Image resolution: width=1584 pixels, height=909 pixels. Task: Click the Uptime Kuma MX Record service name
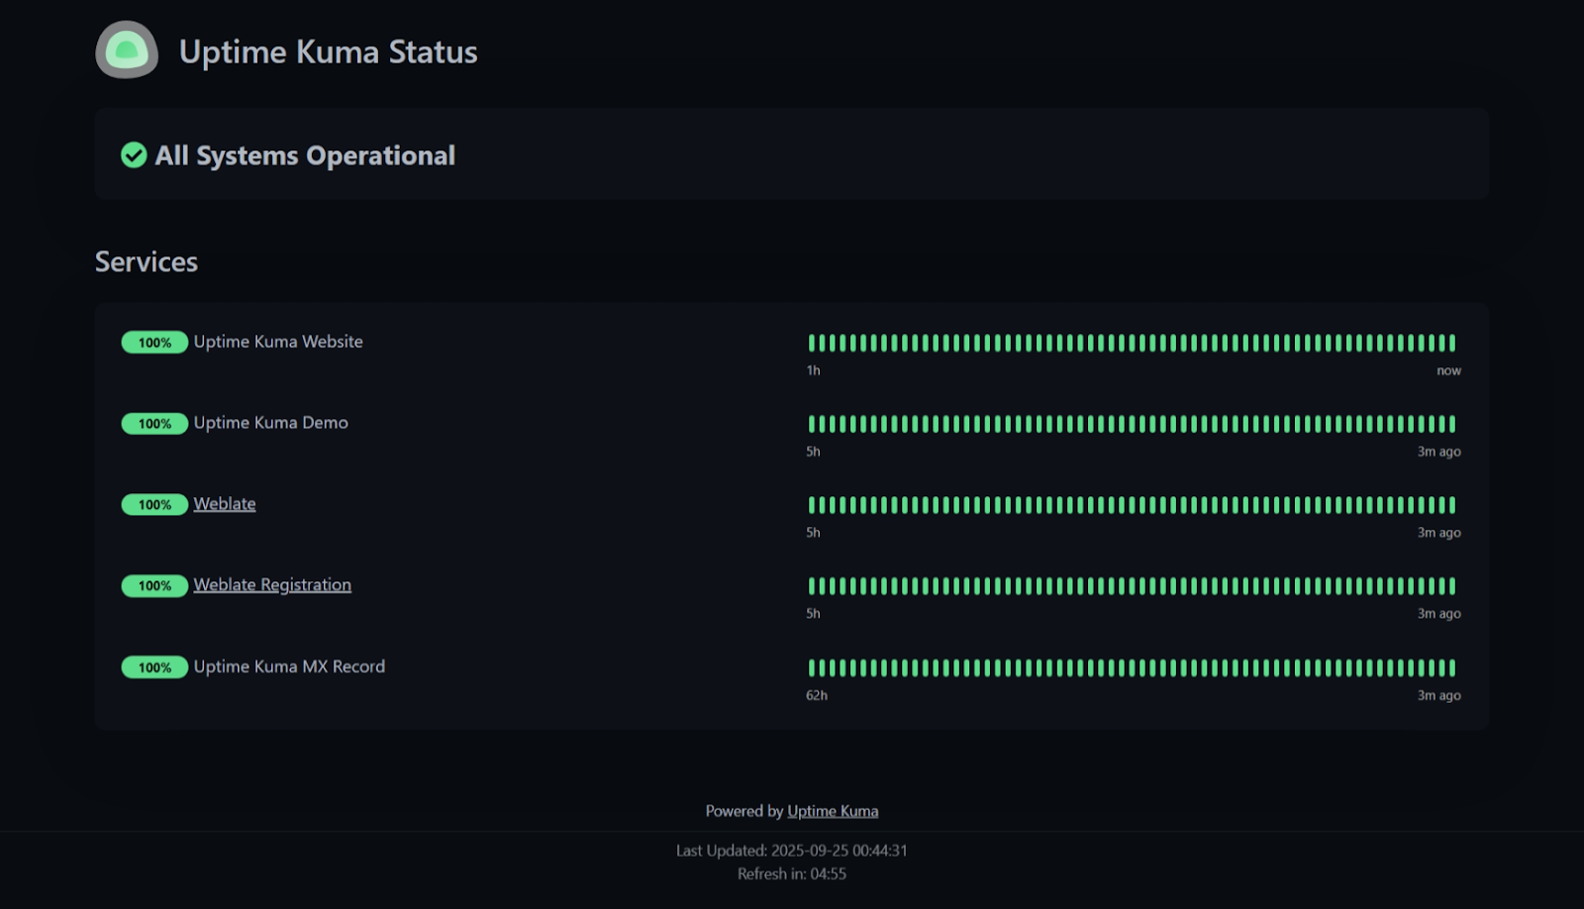click(x=289, y=666)
